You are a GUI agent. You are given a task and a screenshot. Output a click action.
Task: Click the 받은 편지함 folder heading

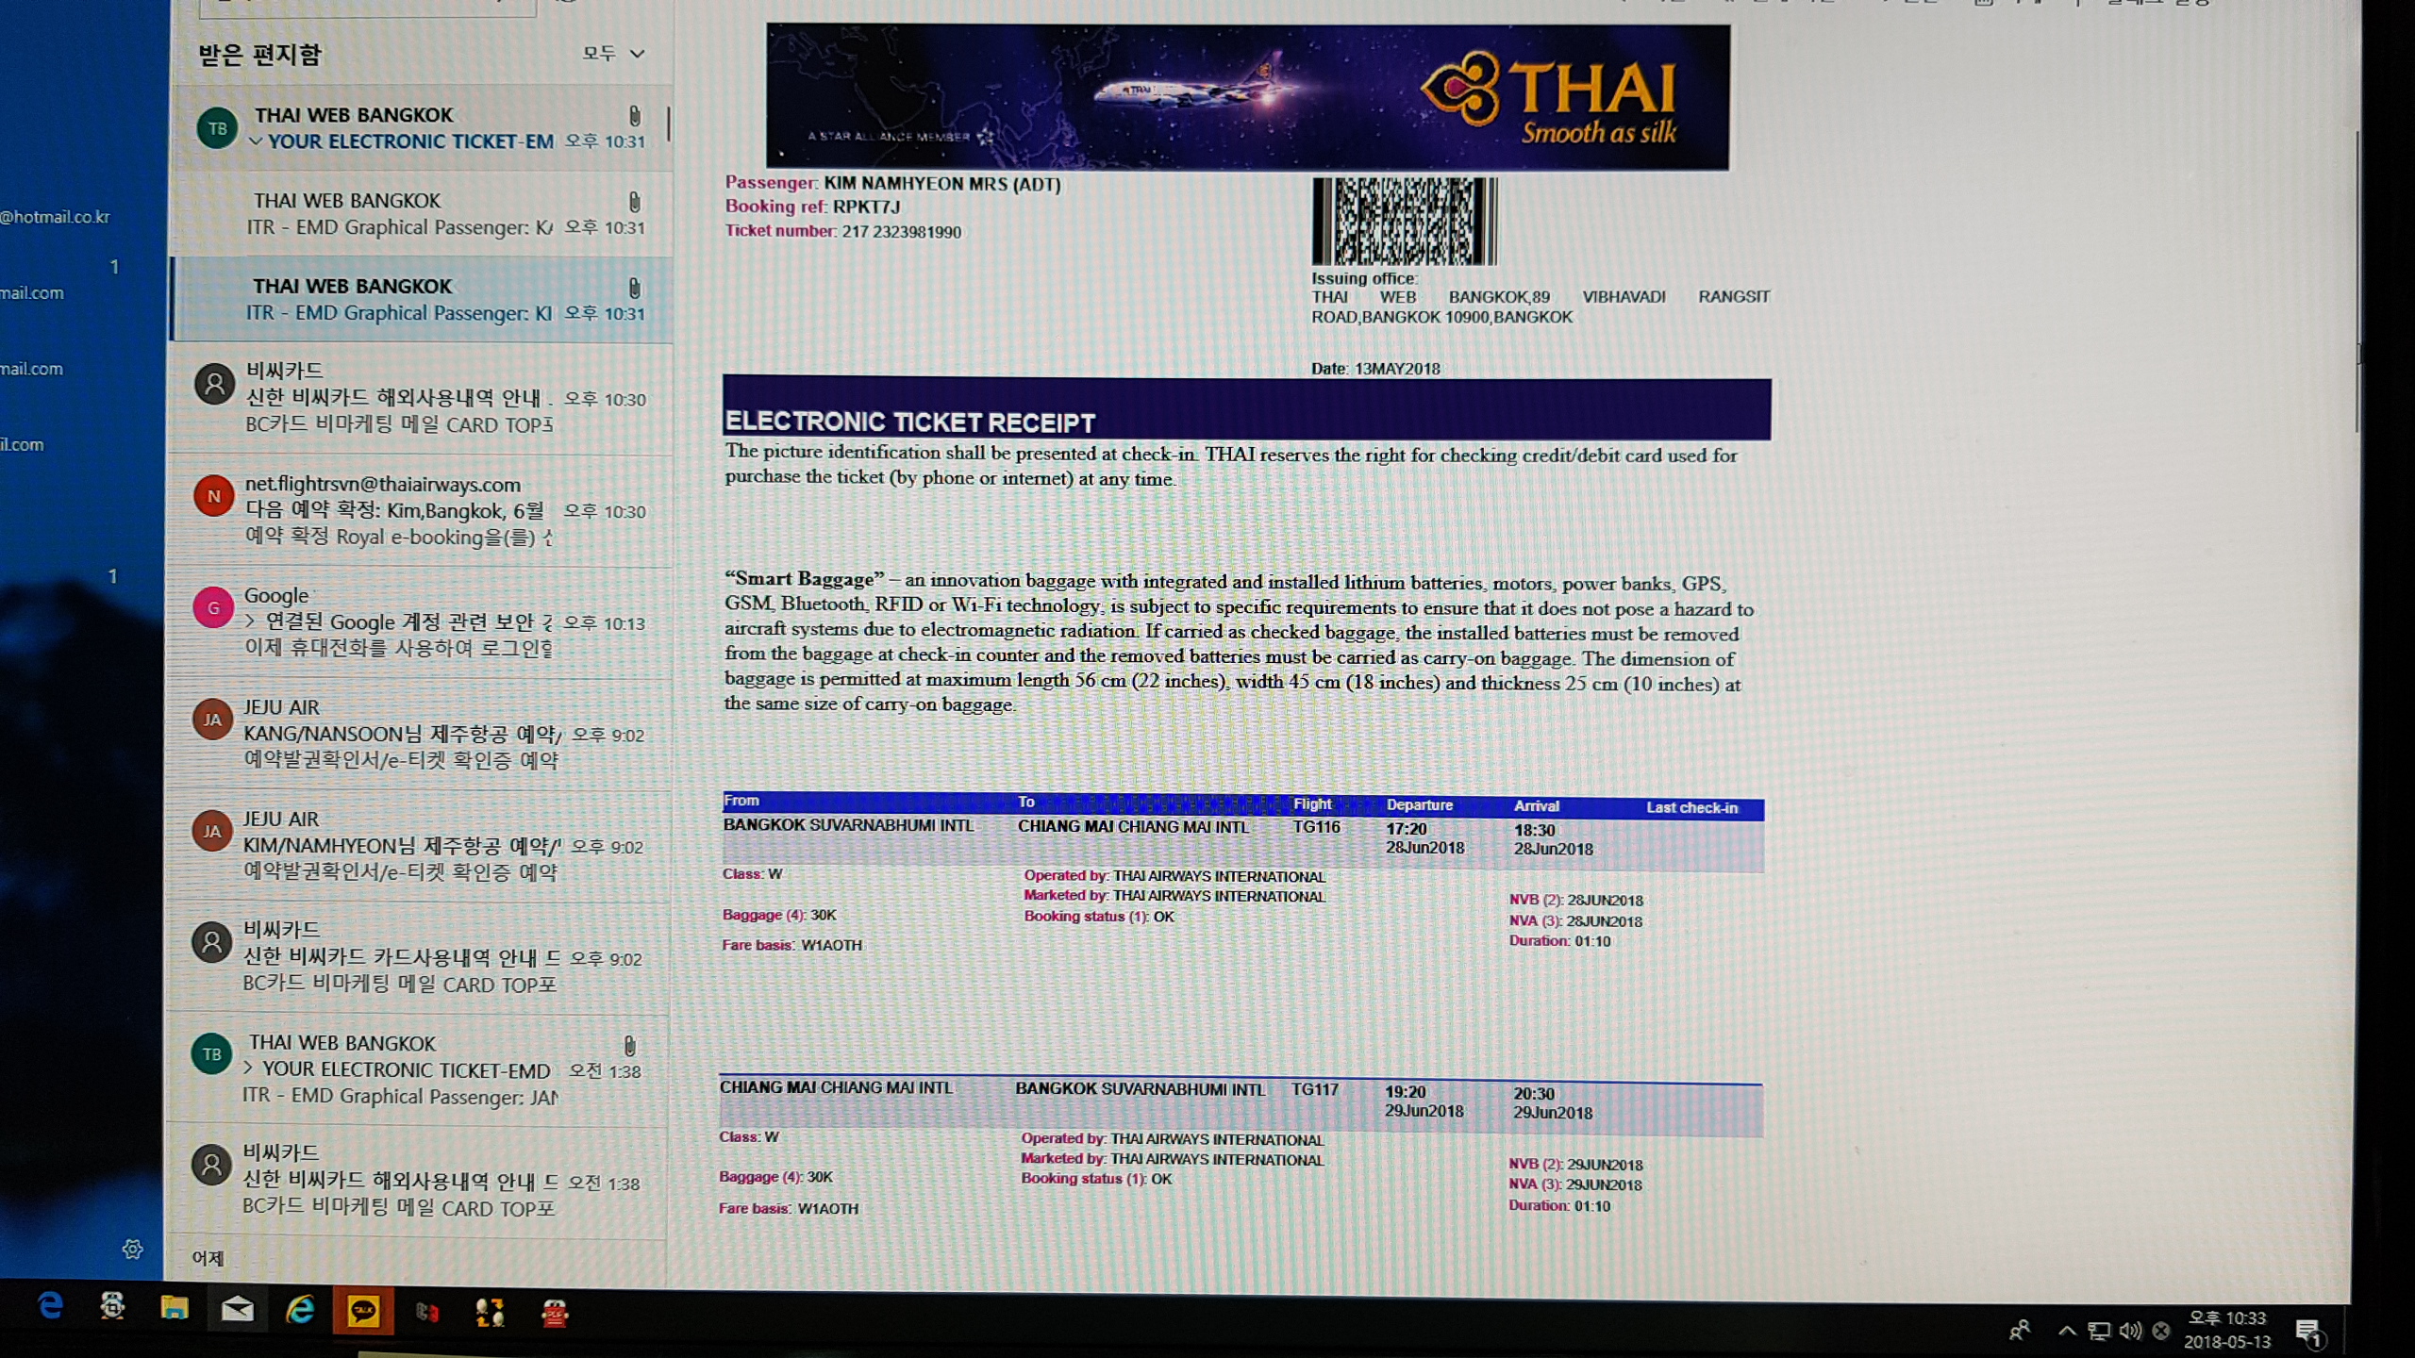259,55
